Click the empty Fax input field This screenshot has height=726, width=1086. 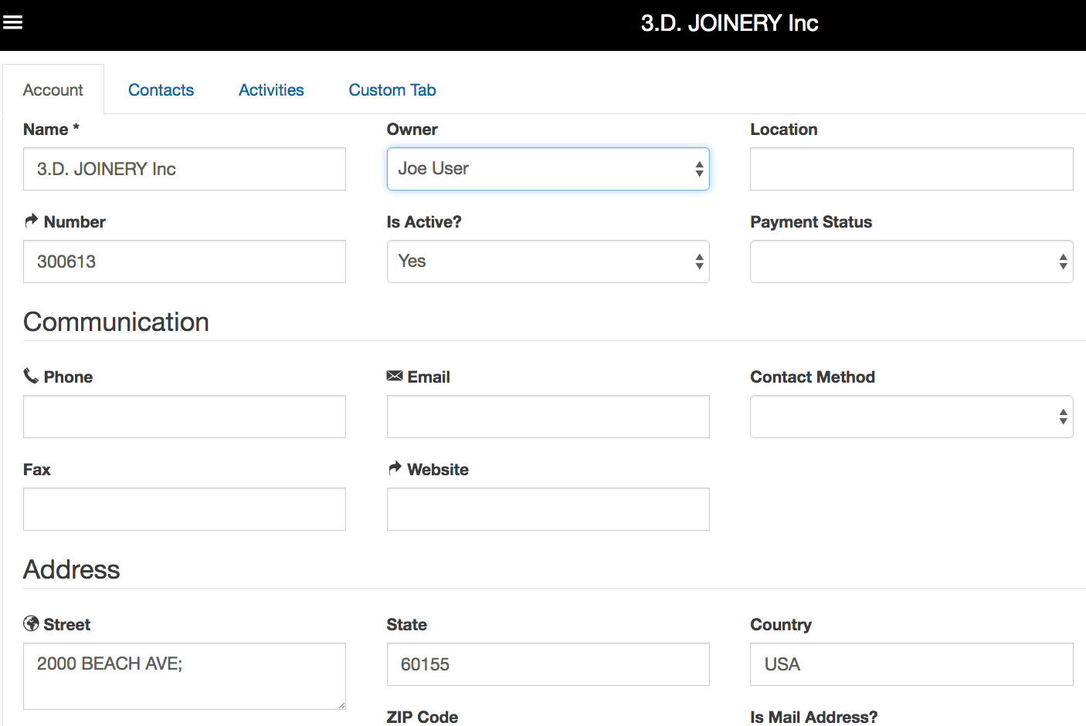(185, 509)
